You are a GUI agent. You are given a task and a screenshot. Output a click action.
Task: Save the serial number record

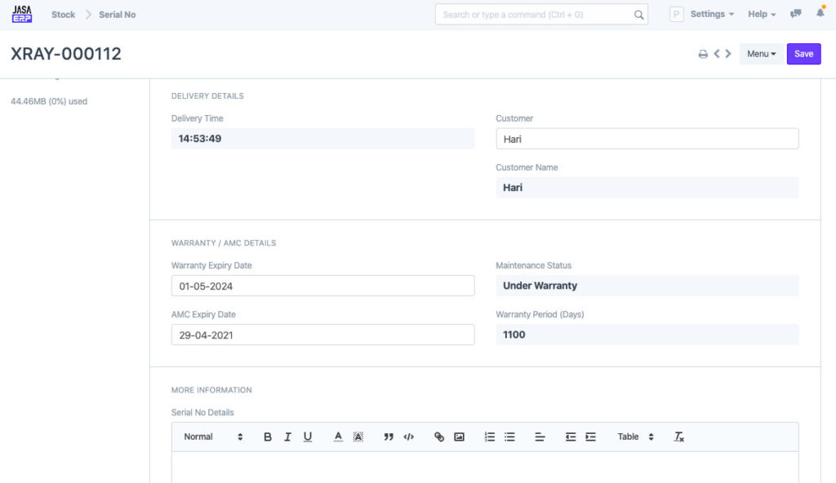tap(803, 54)
